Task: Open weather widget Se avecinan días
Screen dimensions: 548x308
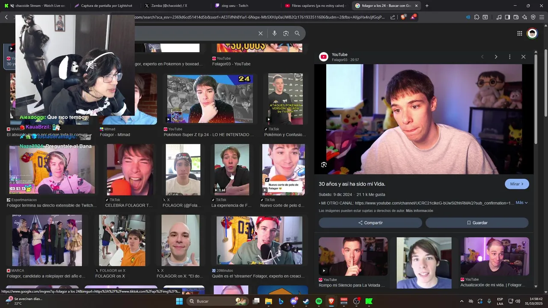Action: [x=25, y=301]
